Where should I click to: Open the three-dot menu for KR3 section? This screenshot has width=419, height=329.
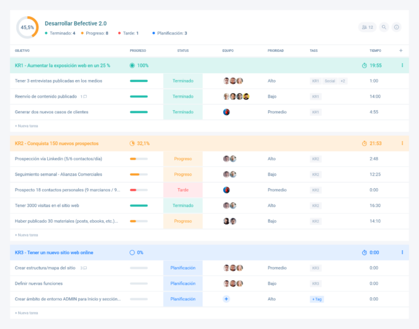pos(402,253)
